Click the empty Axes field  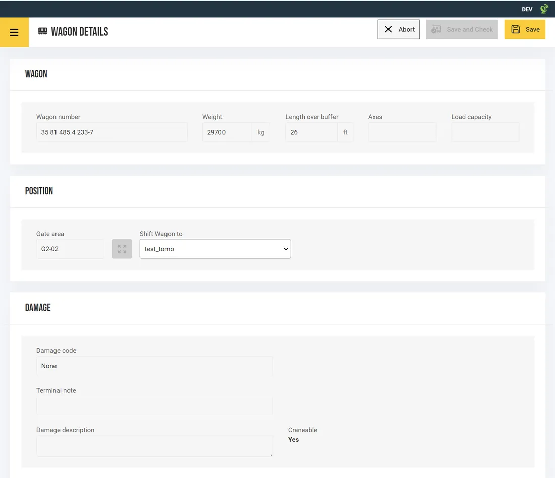pos(402,132)
